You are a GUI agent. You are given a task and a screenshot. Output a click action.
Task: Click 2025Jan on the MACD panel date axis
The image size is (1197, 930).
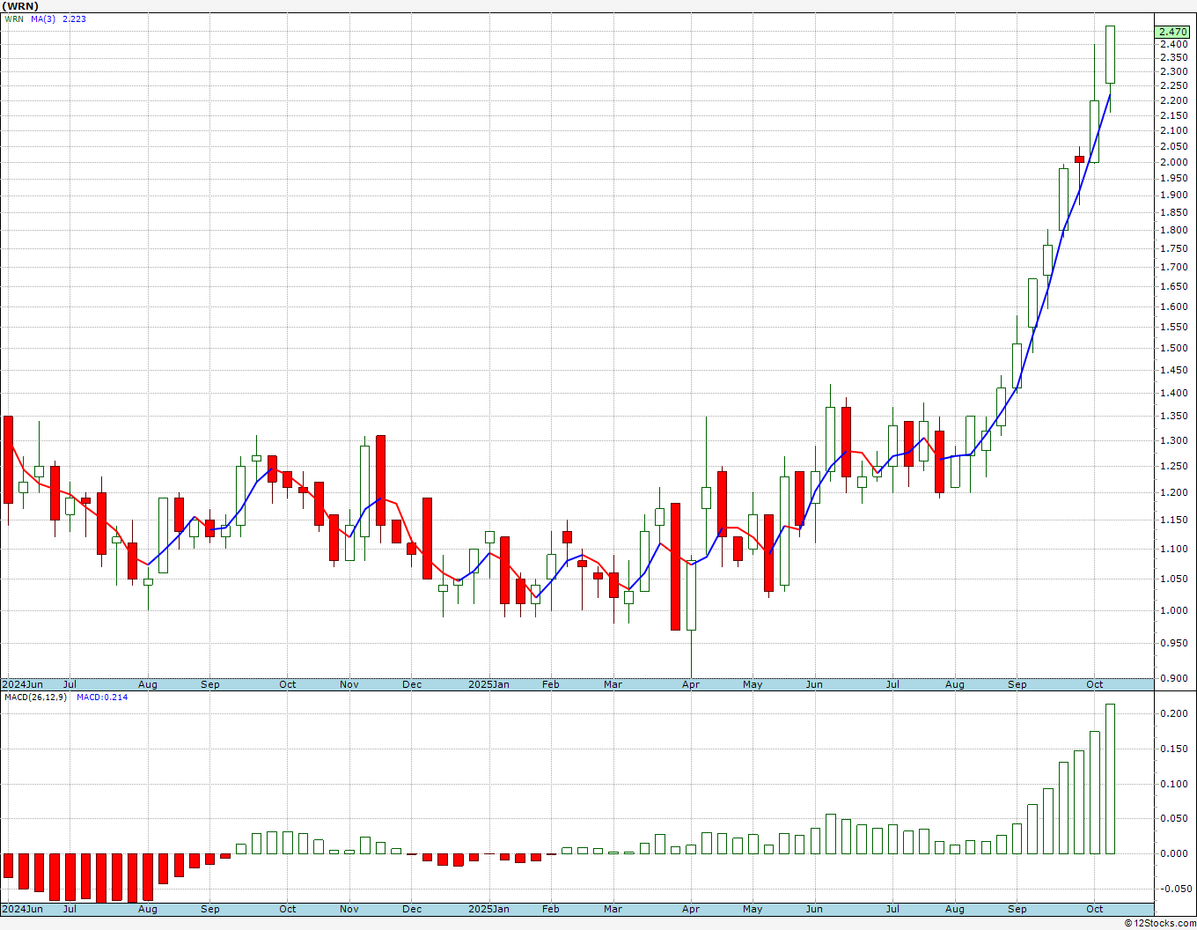click(x=488, y=909)
